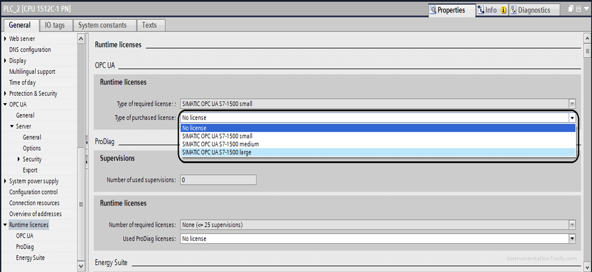The width and height of the screenshot is (592, 272).
Task: Select General under OPC UA
Action: pyautogui.click(x=25, y=115)
